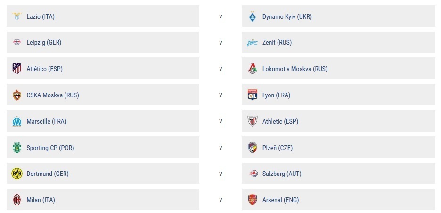This screenshot has height=213, width=441.
Task: Click the Lazio eagle crest icon
Action: (x=17, y=16)
